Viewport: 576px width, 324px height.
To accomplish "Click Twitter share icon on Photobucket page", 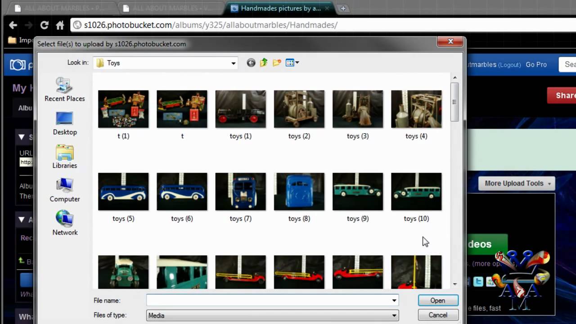I will tap(479, 282).
